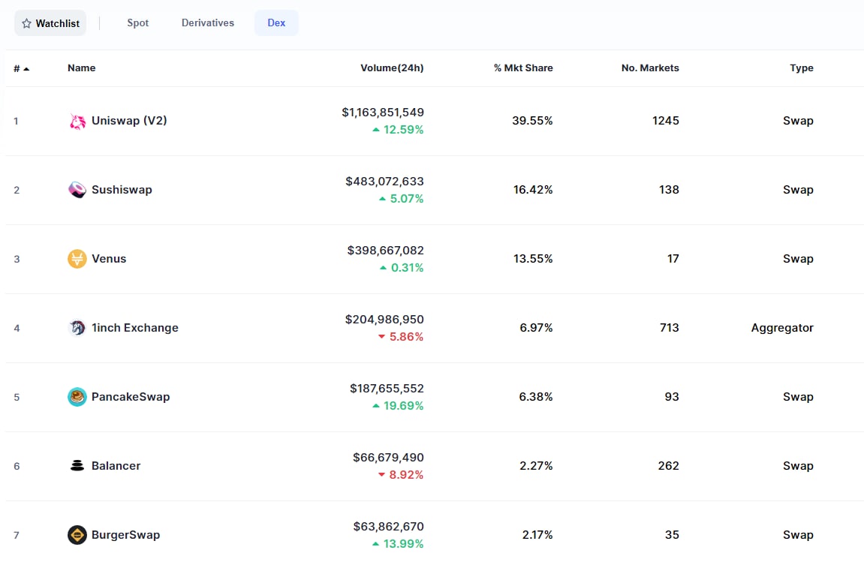Click the Uniswap (V2) unicorn logo
Screen dimensions: 864x568
coord(77,121)
